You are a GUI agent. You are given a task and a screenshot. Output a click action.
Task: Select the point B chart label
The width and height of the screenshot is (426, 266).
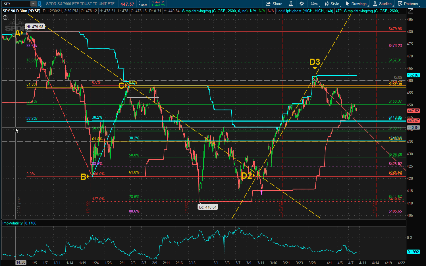[x=83, y=177]
